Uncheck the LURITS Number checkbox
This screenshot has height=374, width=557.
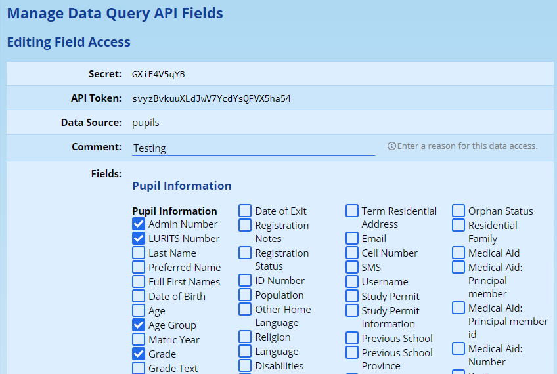(139, 238)
